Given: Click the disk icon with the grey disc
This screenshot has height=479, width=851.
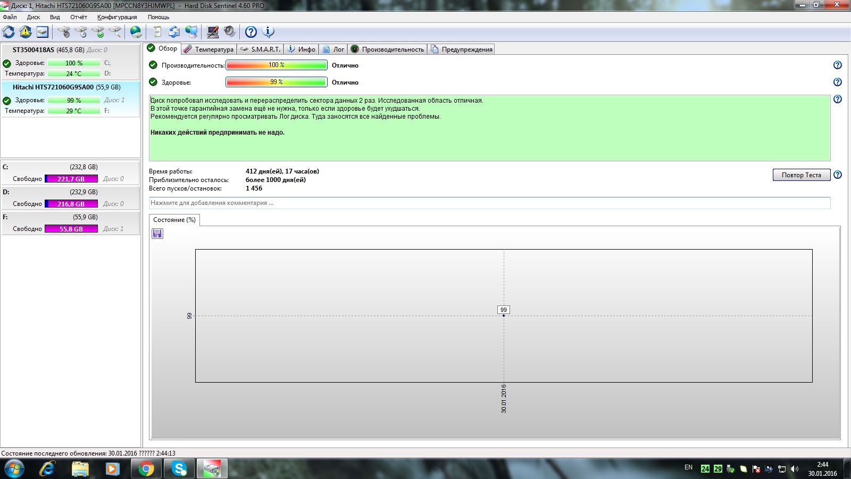Looking at the screenshot, I should pos(64,32).
